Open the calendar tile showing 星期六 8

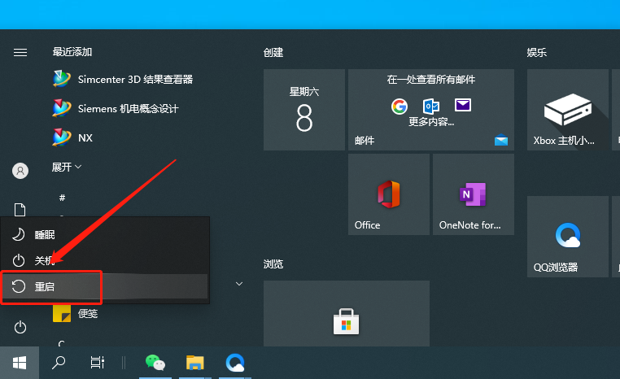[304, 110]
